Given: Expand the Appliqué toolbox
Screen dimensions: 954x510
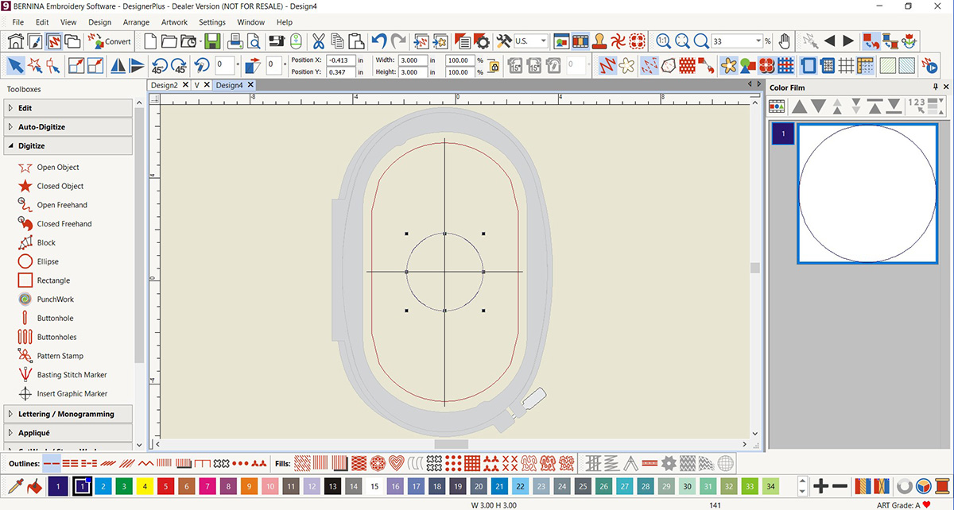Looking at the screenshot, I should pos(68,433).
